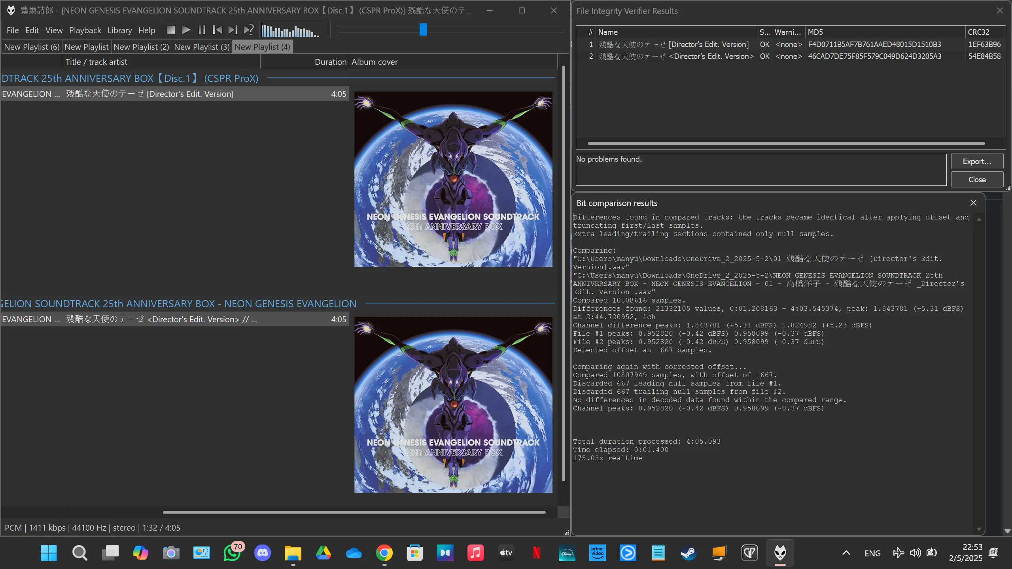Screen dimensions: 1012x569
Task: Click the second album cover thumbnail
Action: [x=453, y=405]
